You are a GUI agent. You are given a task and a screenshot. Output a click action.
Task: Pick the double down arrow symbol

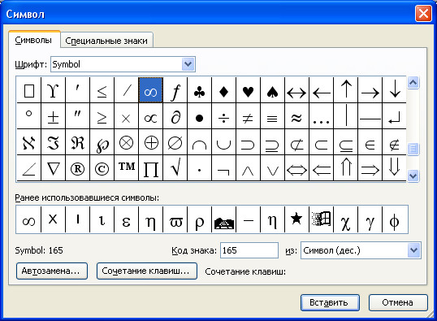395,168
